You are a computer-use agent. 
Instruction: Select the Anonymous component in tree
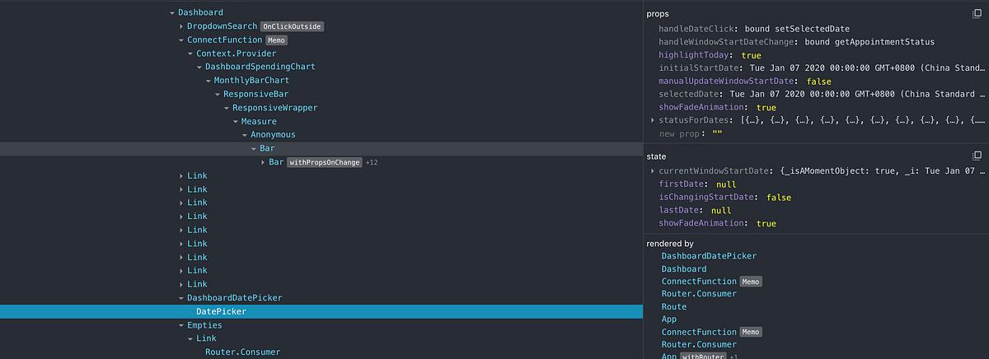click(x=273, y=134)
